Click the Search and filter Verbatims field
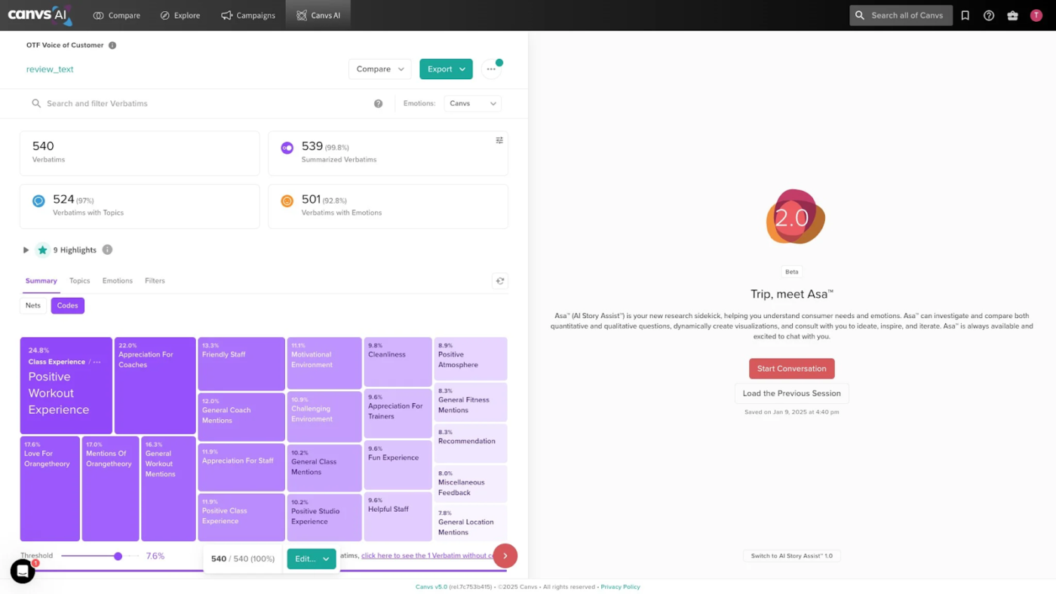1056x594 pixels. (x=199, y=103)
